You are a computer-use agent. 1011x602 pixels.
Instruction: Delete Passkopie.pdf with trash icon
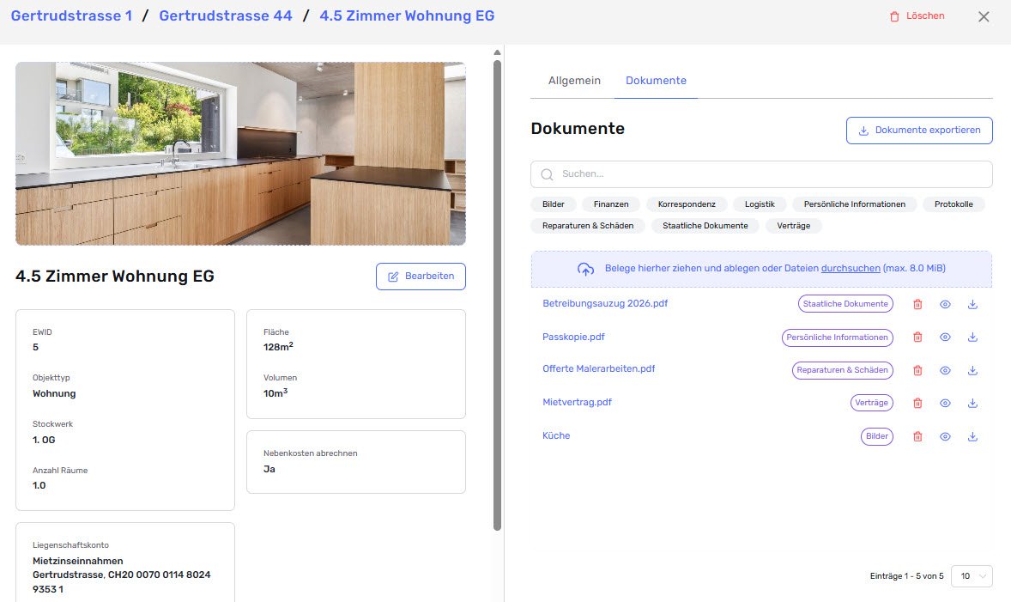click(x=917, y=337)
